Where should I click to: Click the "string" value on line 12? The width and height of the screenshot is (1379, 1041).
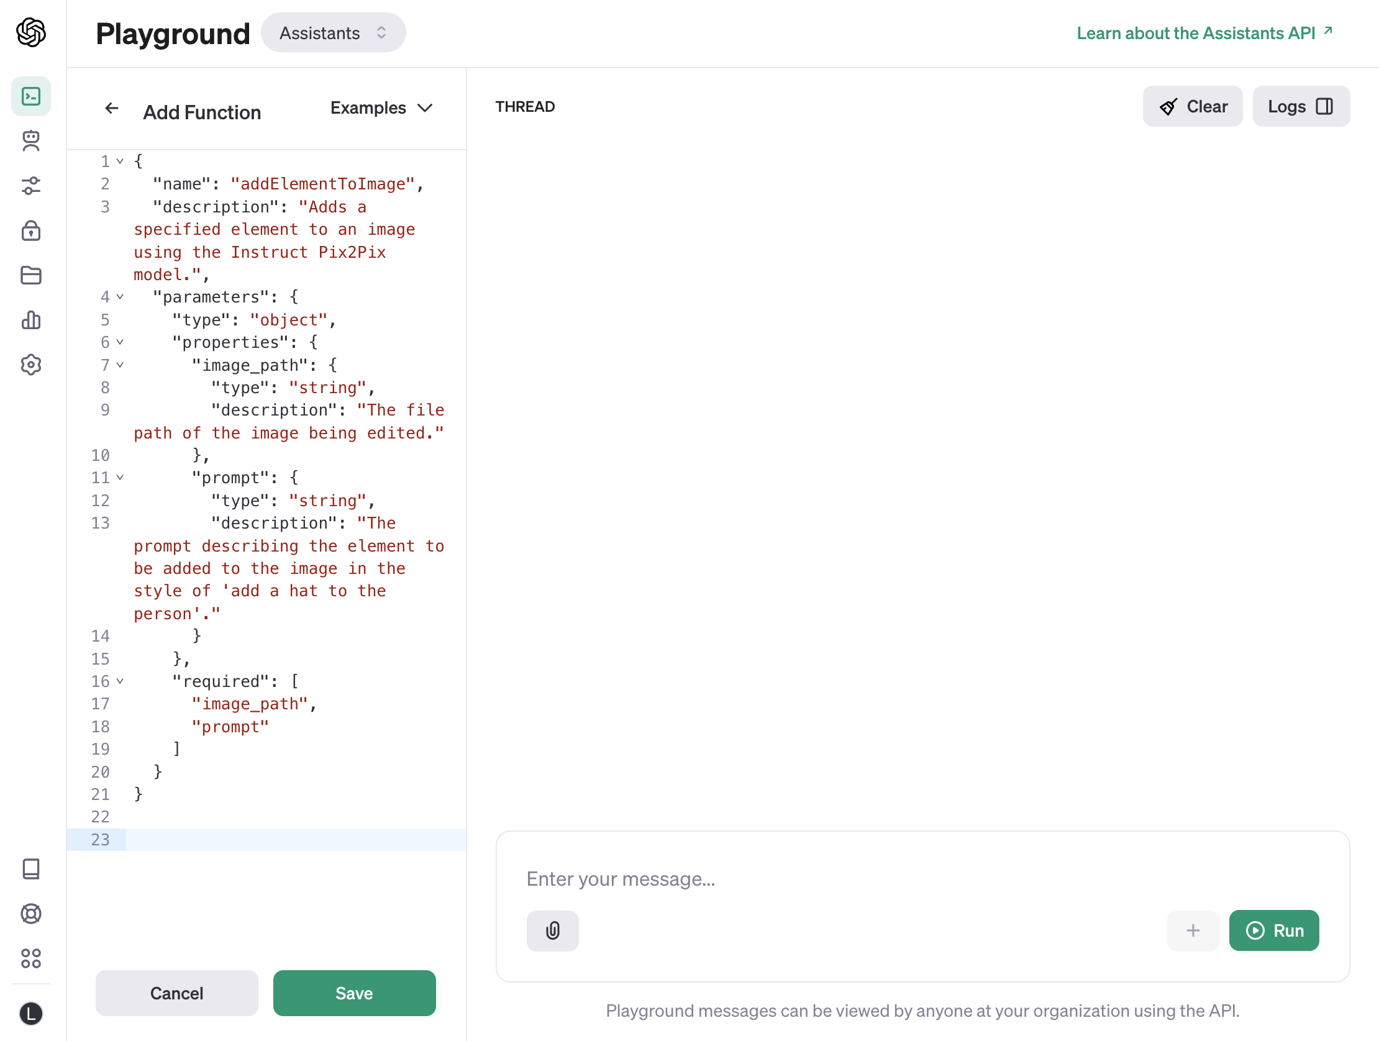(x=328, y=501)
